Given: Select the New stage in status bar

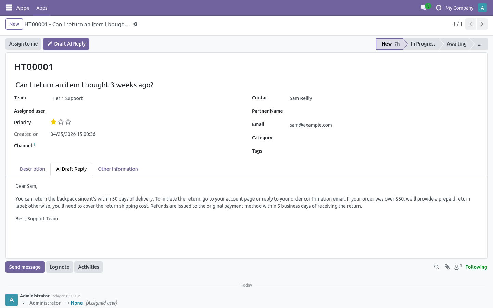Looking at the screenshot, I should (x=390, y=44).
